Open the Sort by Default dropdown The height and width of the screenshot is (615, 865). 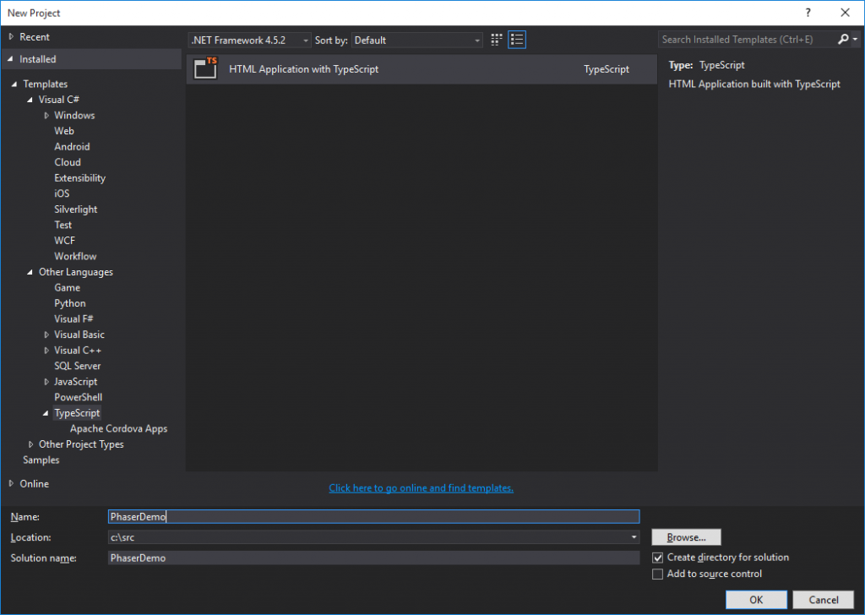[474, 40]
